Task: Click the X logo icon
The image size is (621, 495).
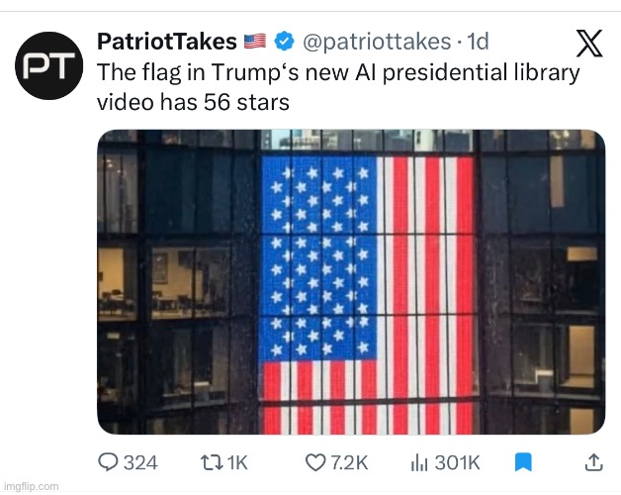Action: pyautogui.click(x=589, y=43)
